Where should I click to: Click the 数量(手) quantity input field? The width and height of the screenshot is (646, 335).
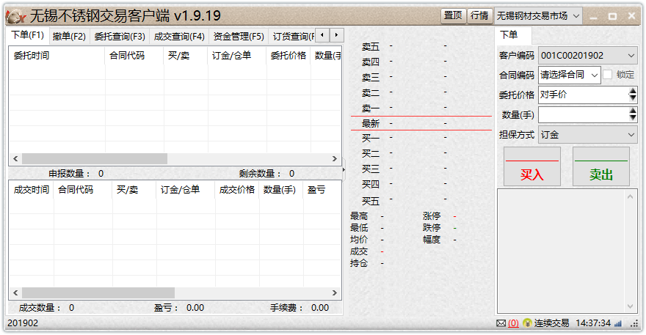pos(583,114)
